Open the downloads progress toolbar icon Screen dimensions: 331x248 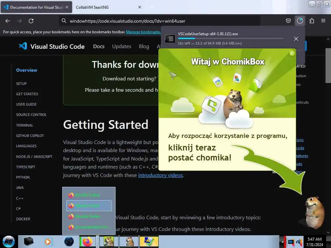pyautogui.click(x=300, y=21)
